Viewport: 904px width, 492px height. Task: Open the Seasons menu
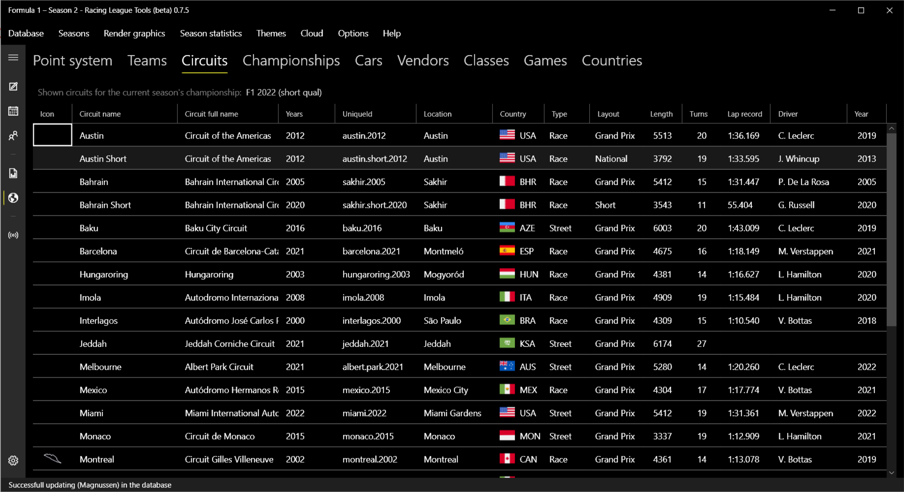(74, 33)
